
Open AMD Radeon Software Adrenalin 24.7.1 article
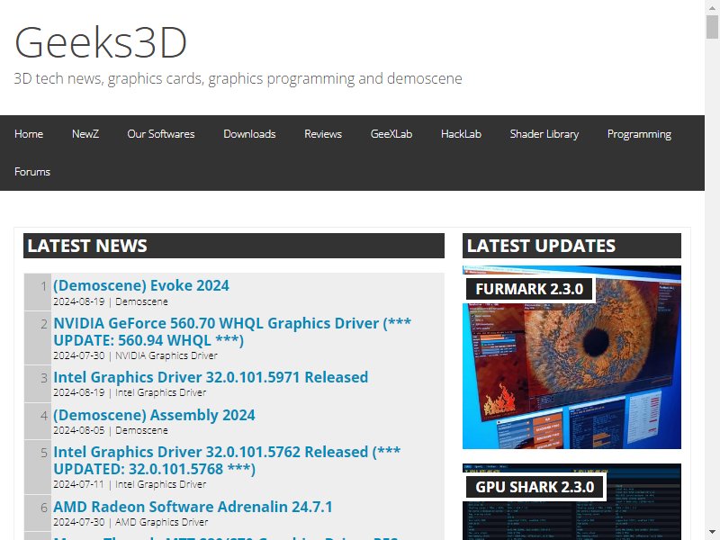click(x=193, y=507)
